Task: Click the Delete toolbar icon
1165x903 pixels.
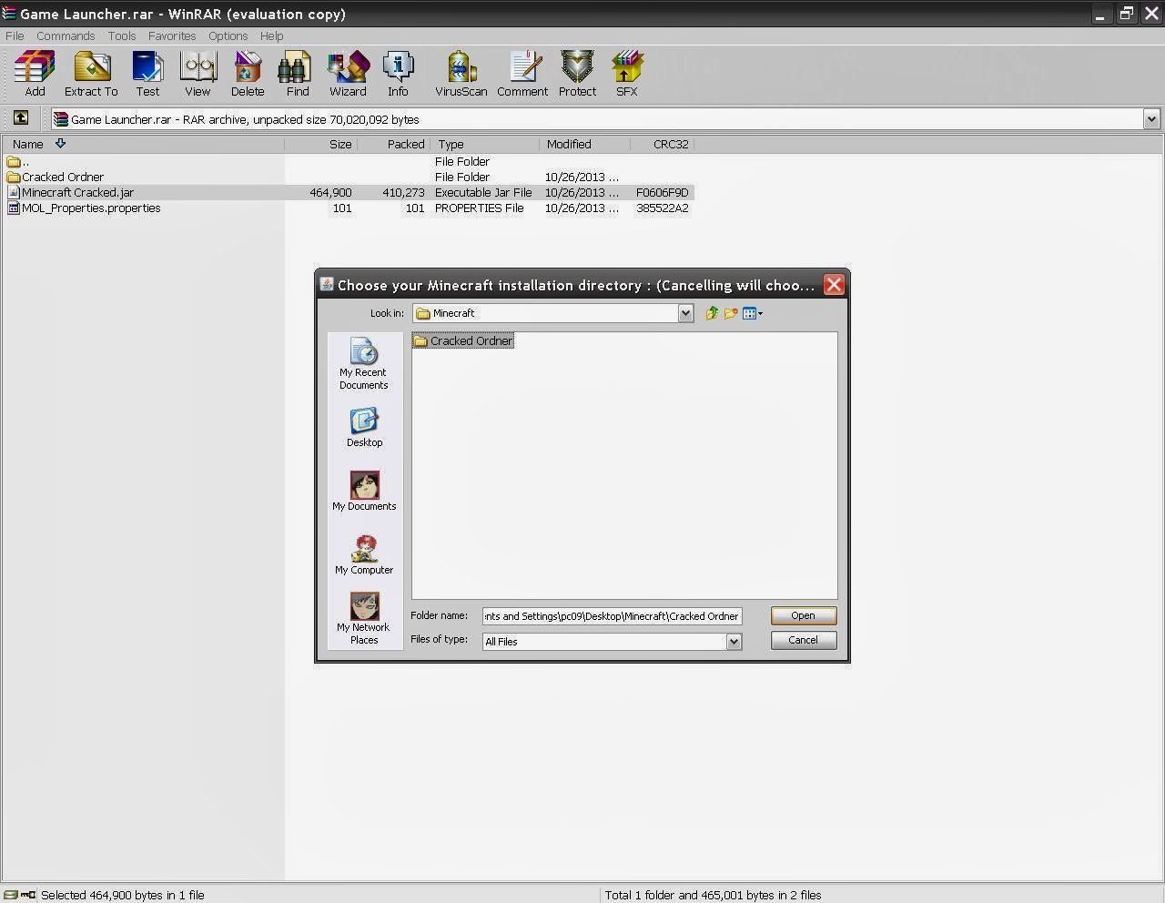Action: coord(248,74)
